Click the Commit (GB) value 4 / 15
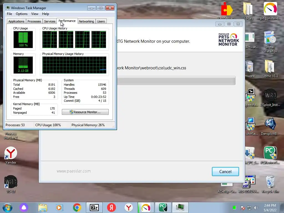The width and height of the screenshot is (284, 213). 102,101
